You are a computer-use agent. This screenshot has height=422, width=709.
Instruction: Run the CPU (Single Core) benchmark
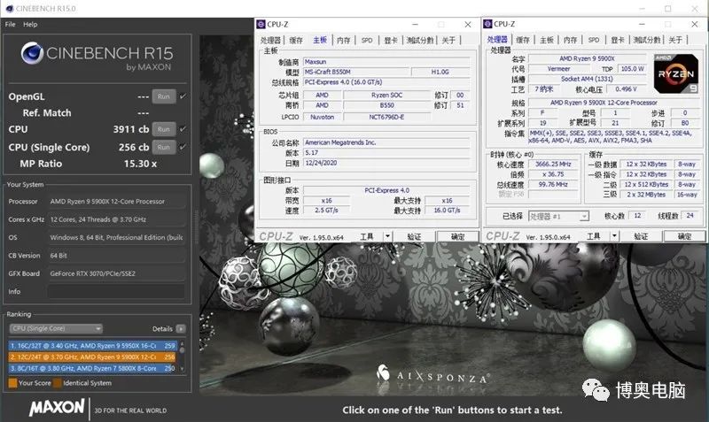point(164,147)
